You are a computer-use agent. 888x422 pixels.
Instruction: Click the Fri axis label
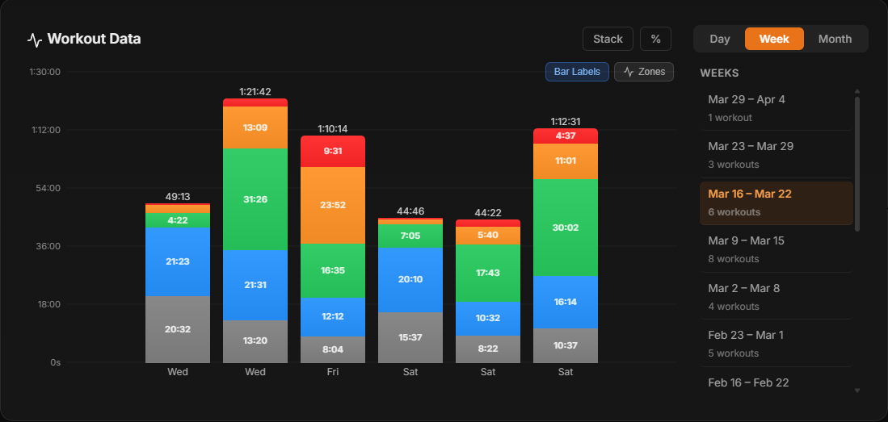tap(333, 372)
